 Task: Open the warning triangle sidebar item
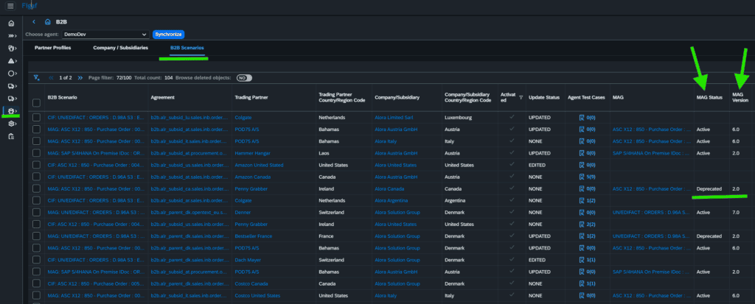pyautogui.click(x=12, y=61)
